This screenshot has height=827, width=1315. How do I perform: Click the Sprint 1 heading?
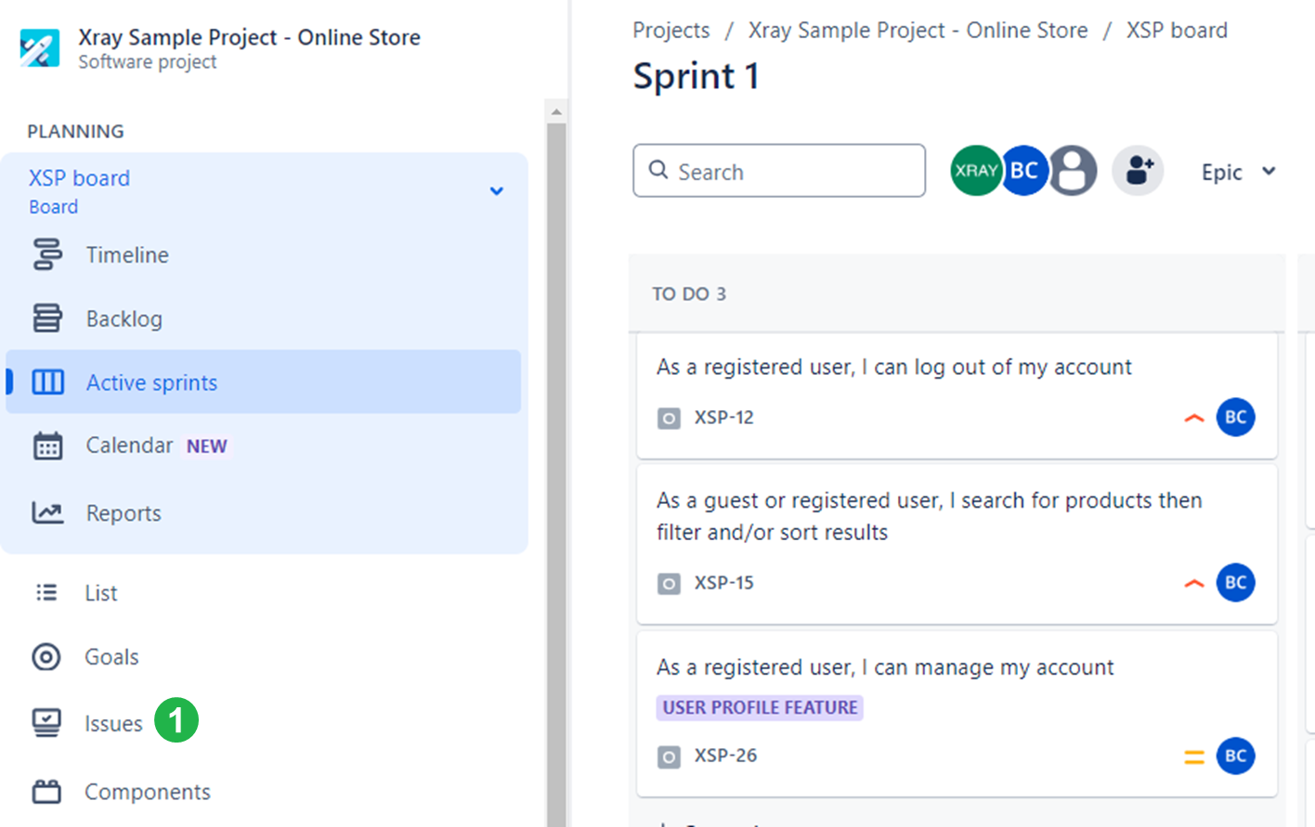point(696,76)
